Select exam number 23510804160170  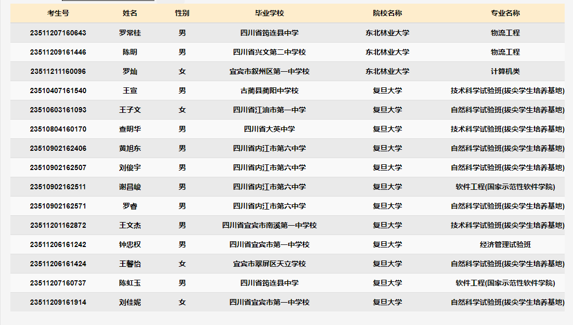(58, 129)
